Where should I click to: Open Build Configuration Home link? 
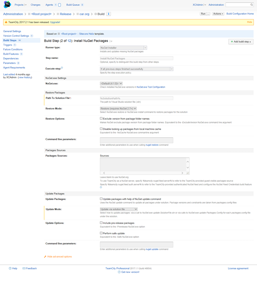click(240, 14)
